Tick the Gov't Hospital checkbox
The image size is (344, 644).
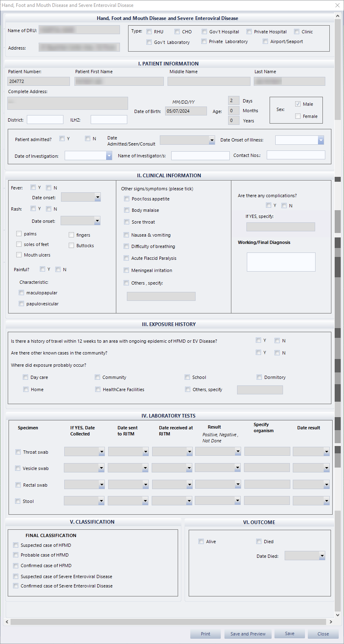pos(205,32)
